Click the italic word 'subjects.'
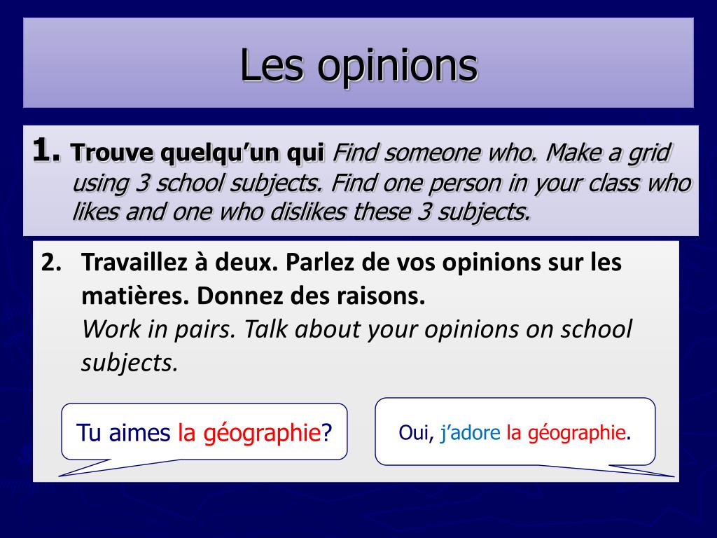717x538 pixels. click(x=130, y=363)
